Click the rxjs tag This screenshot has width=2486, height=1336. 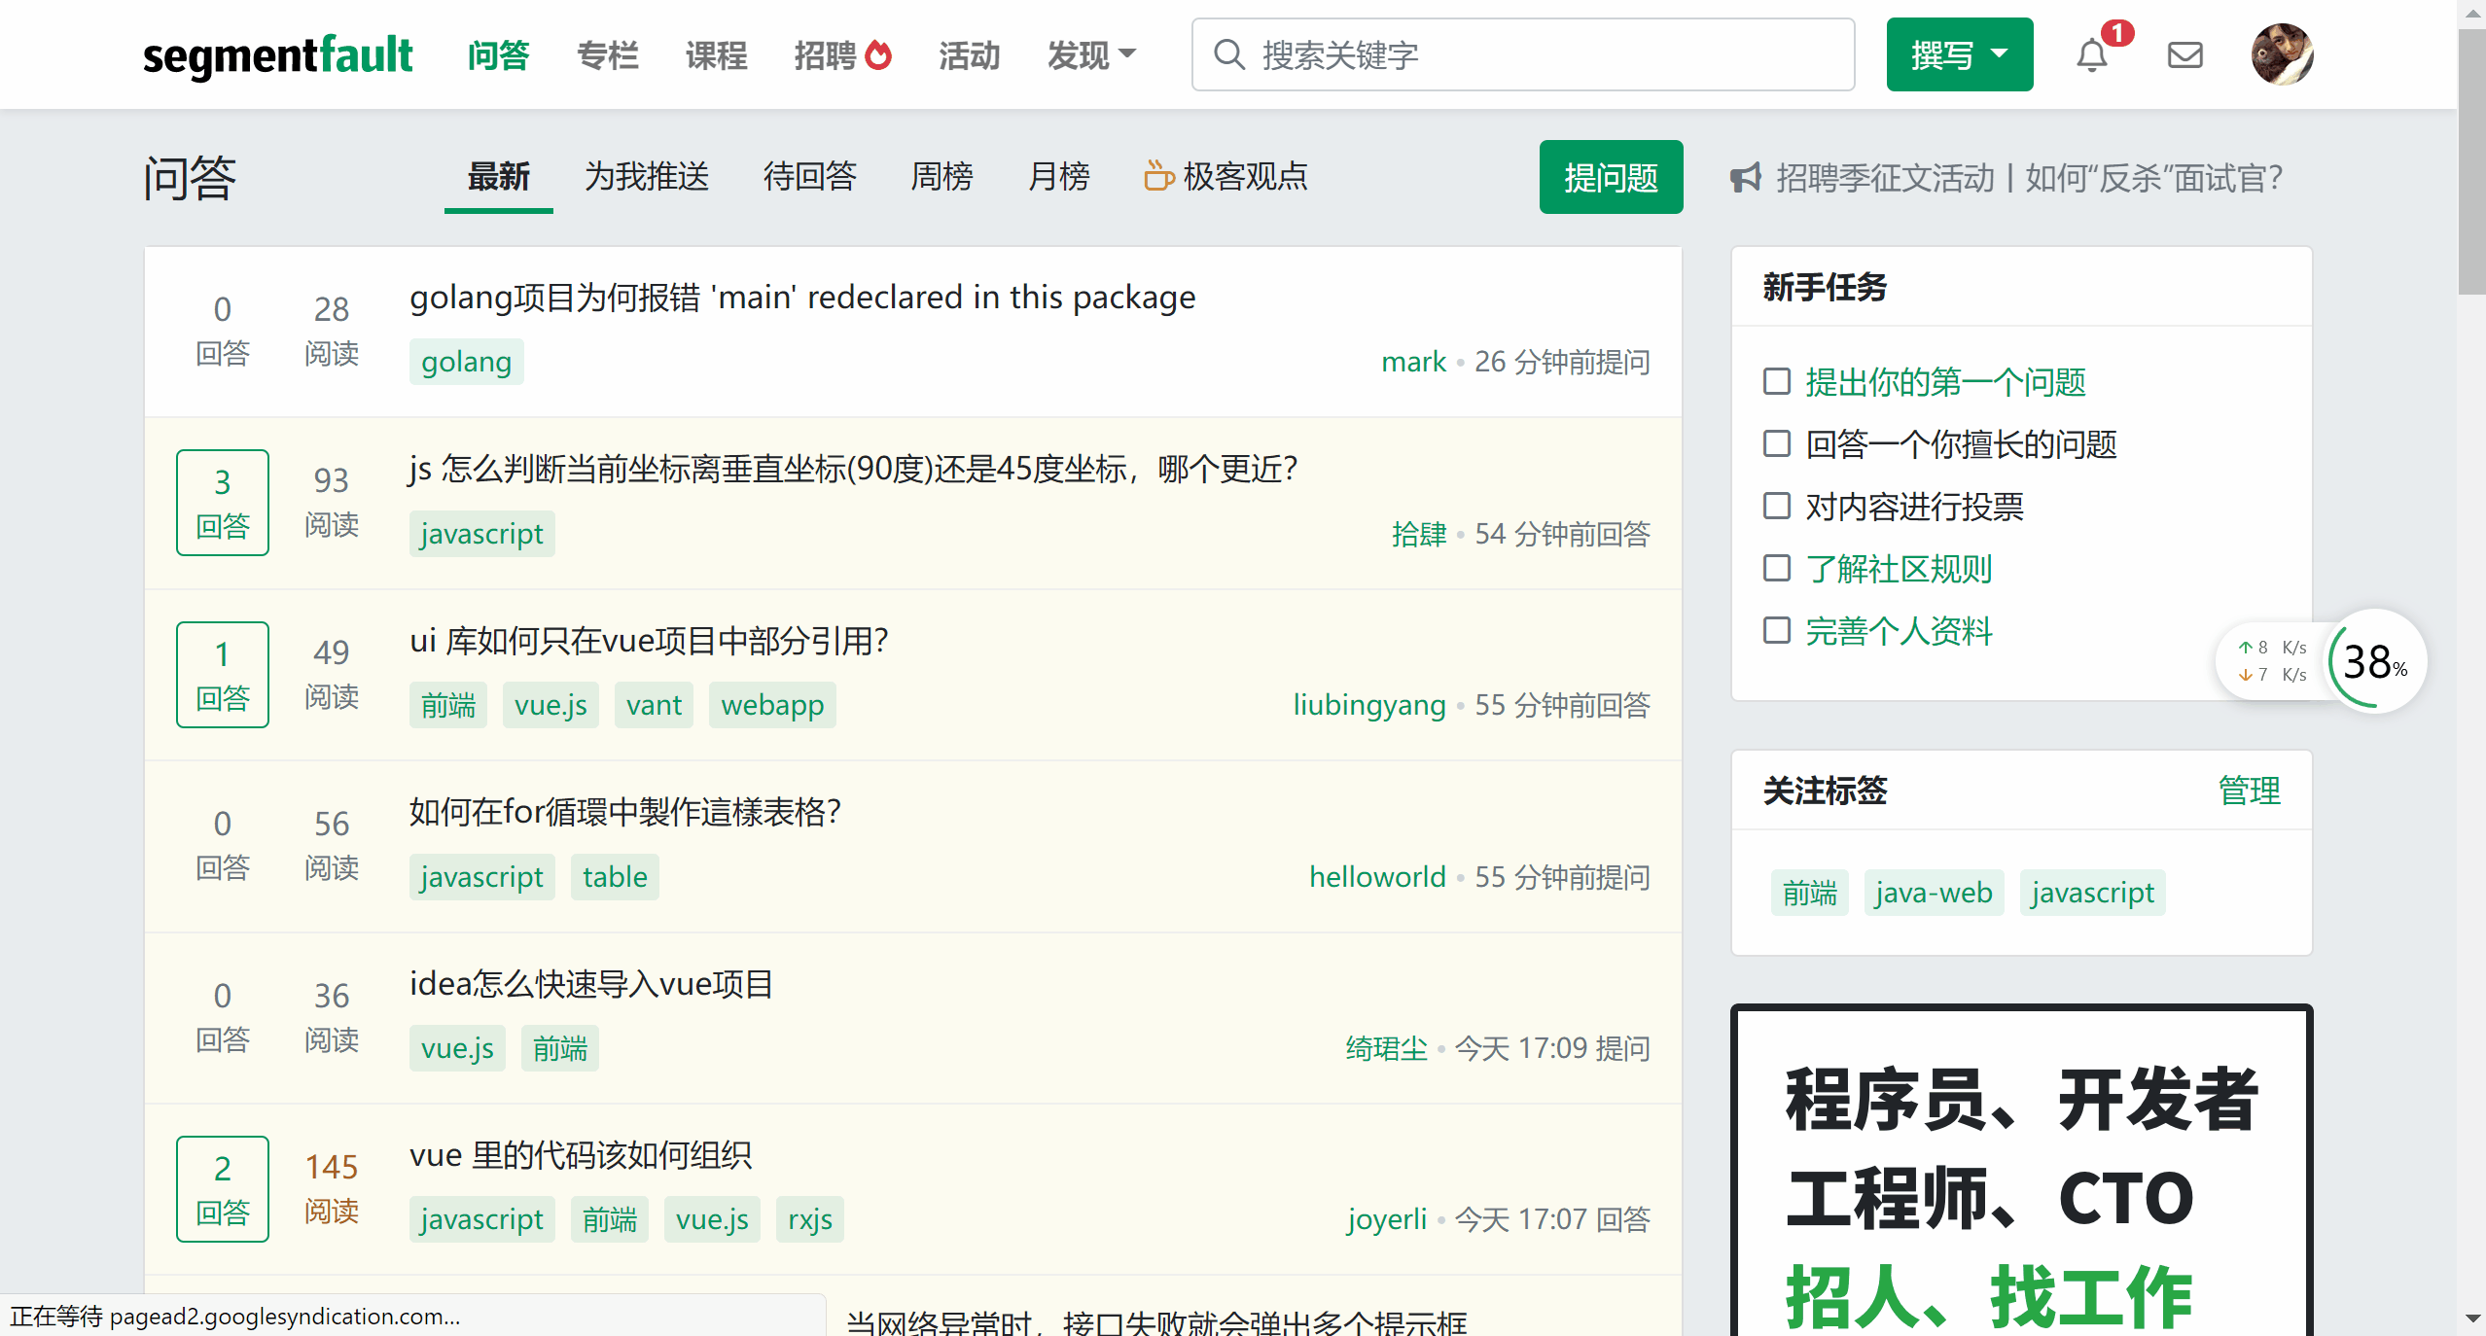point(810,1219)
